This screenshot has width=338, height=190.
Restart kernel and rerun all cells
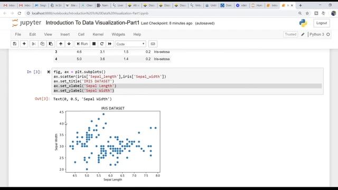click(x=110, y=44)
